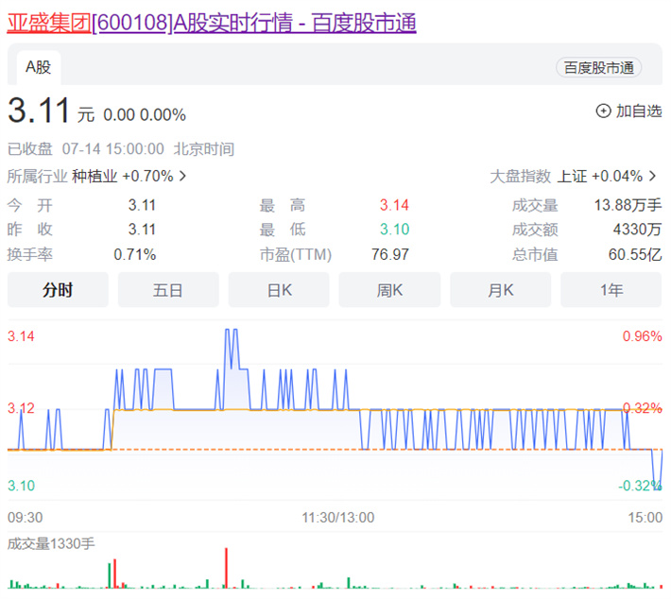Select the 1年 chart range tab

[x=611, y=290]
